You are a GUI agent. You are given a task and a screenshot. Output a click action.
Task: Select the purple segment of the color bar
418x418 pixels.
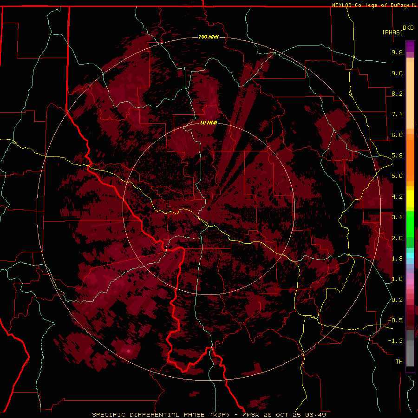[410, 47]
